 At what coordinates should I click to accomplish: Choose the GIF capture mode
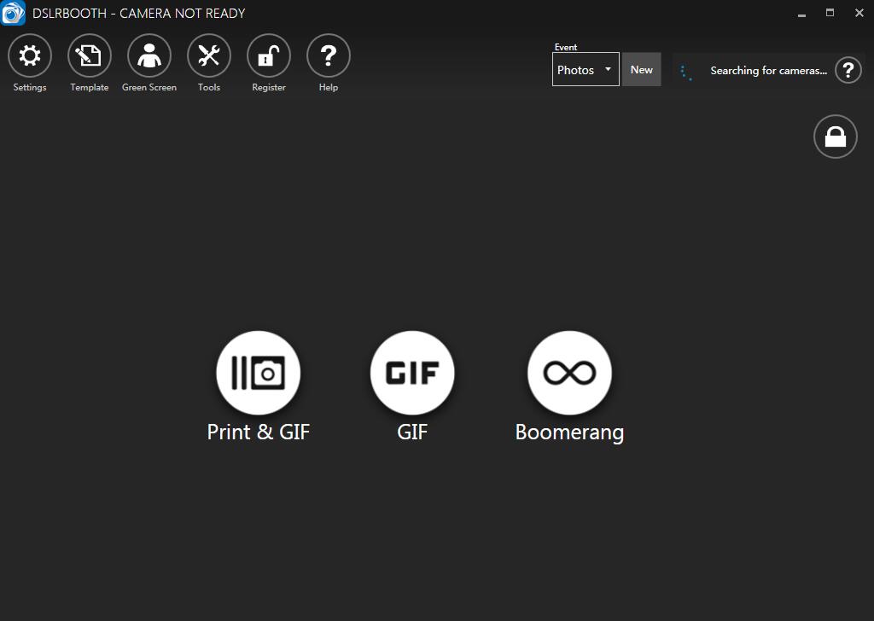pyautogui.click(x=412, y=372)
